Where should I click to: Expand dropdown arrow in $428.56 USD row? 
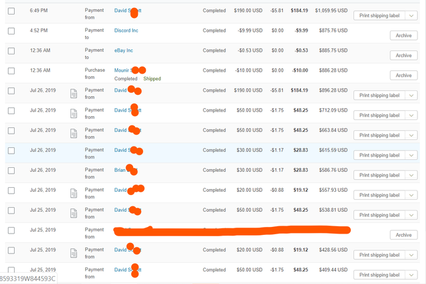pyautogui.click(x=411, y=255)
